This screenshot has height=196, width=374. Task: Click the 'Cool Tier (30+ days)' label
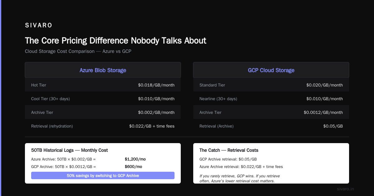click(x=50, y=99)
